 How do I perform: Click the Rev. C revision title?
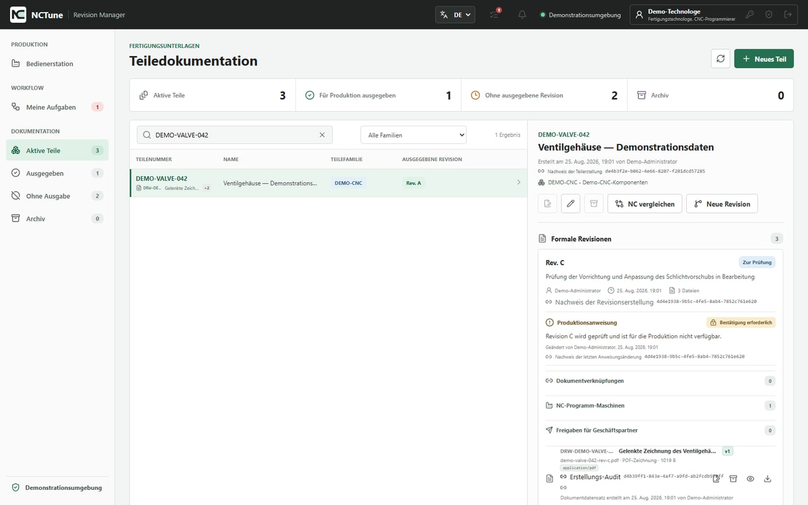(x=555, y=263)
